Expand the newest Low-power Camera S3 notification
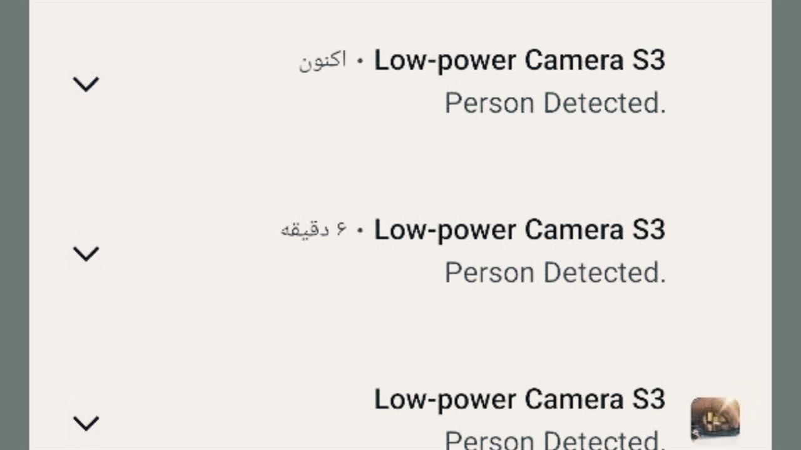801x450 pixels. click(86, 84)
